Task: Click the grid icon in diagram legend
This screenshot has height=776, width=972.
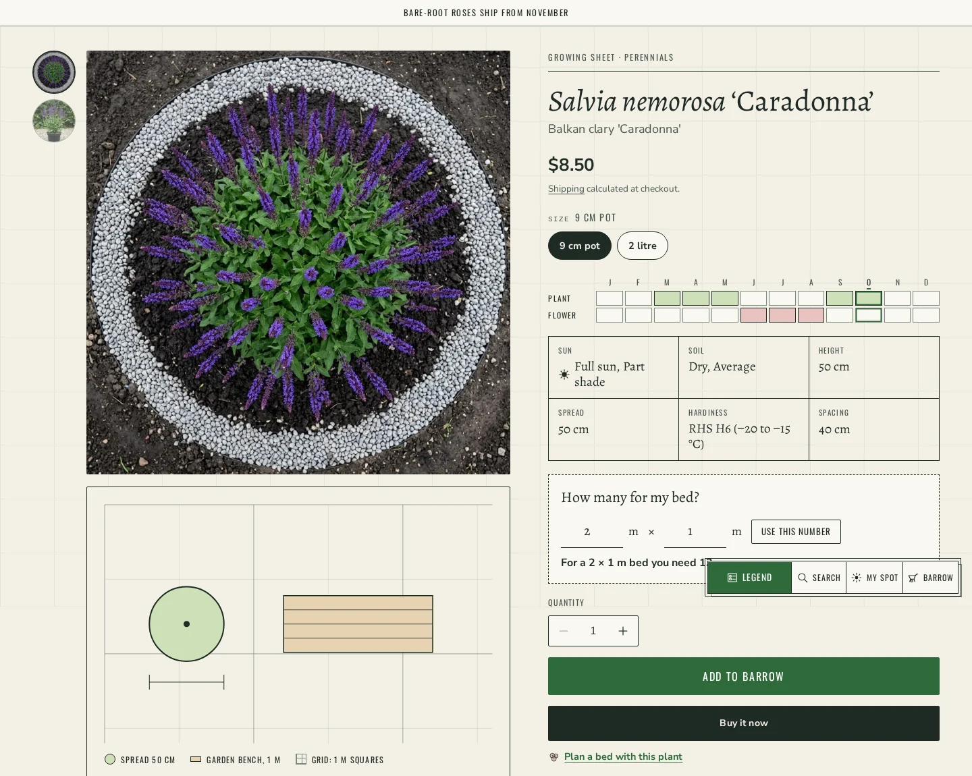Action: [301, 759]
